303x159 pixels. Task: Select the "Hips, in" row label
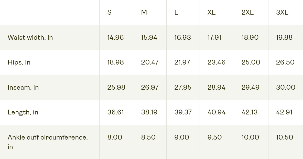[19, 62]
